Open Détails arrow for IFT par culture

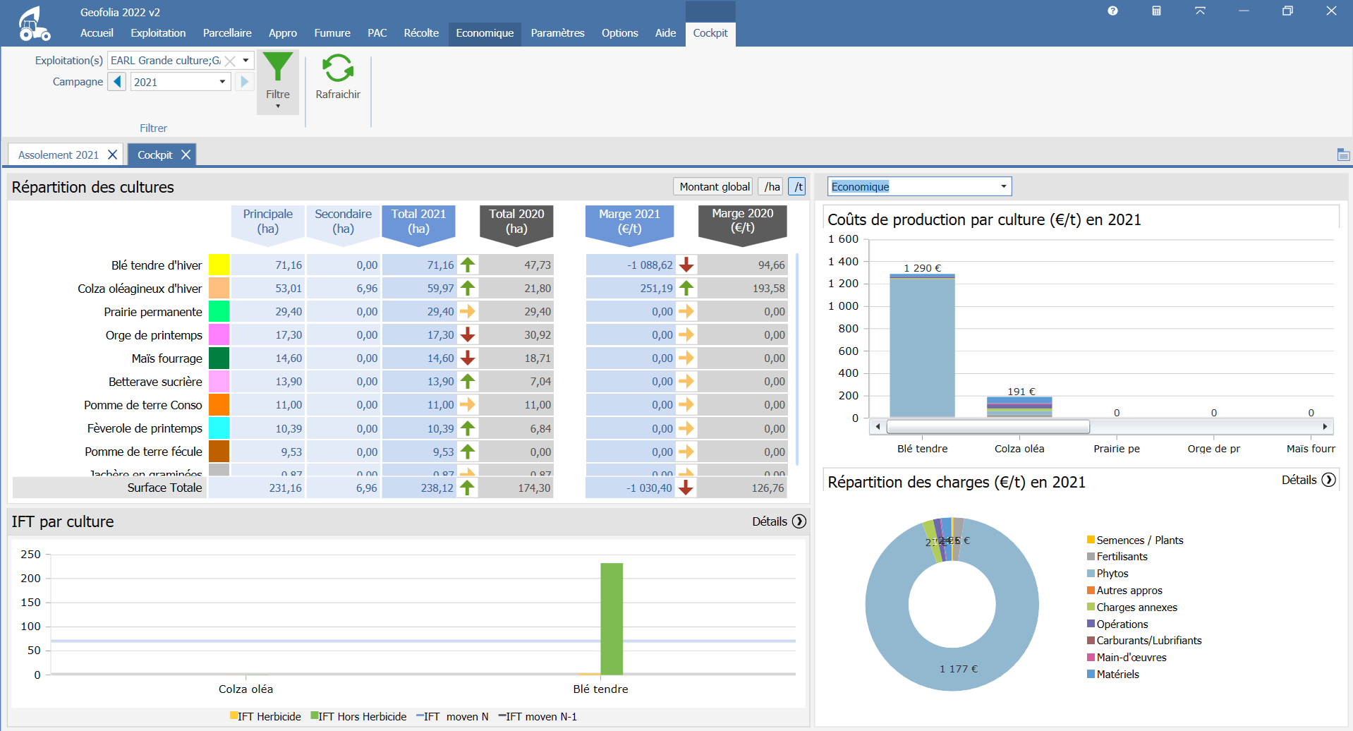click(799, 521)
